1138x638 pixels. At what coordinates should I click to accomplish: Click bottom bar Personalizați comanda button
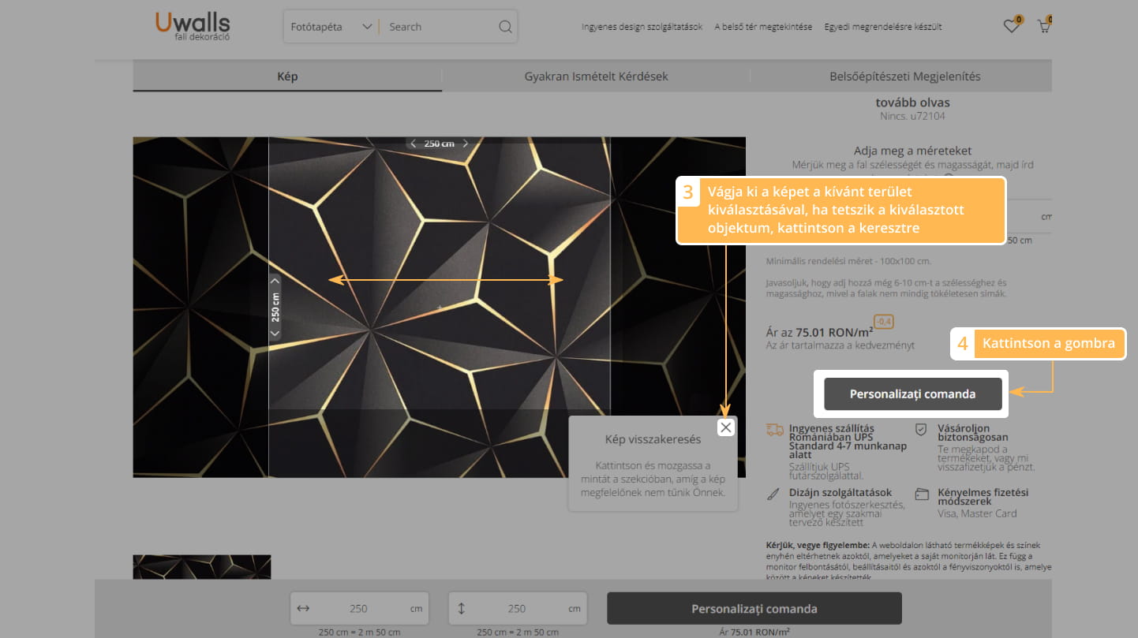point(754,609)
